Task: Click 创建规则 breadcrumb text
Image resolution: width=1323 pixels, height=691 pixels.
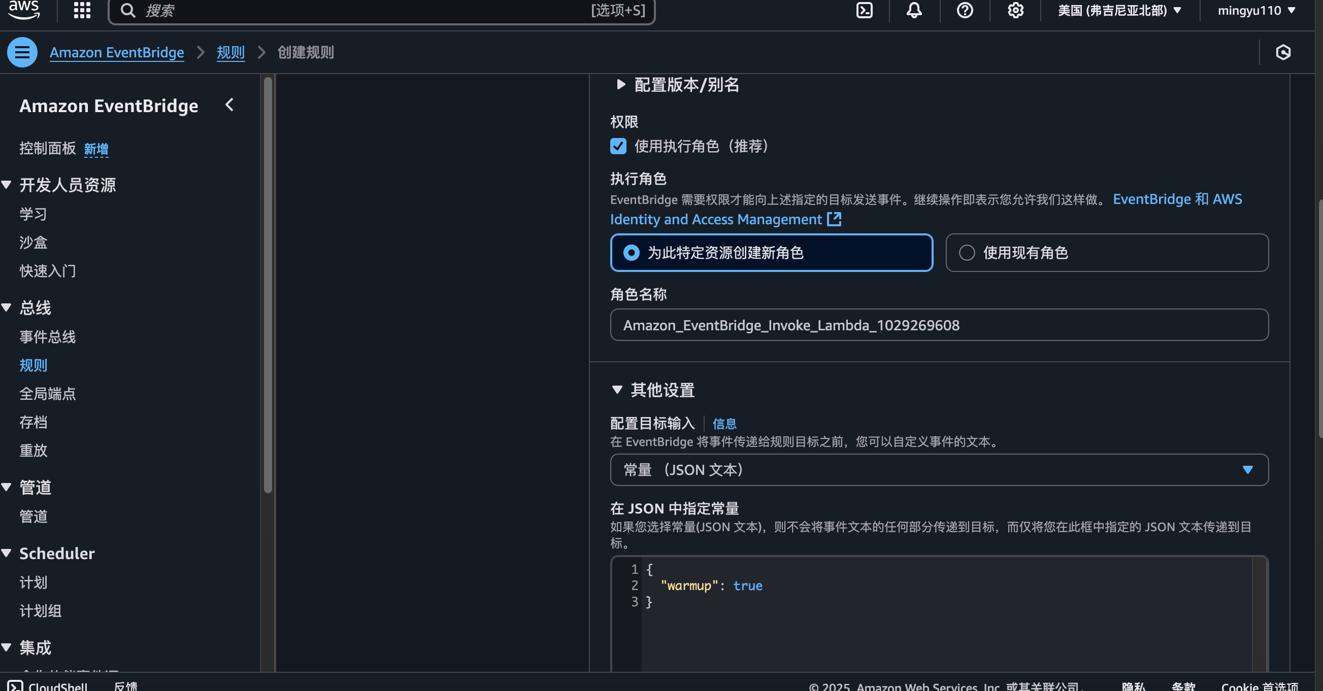Action: tap(306, 52)
